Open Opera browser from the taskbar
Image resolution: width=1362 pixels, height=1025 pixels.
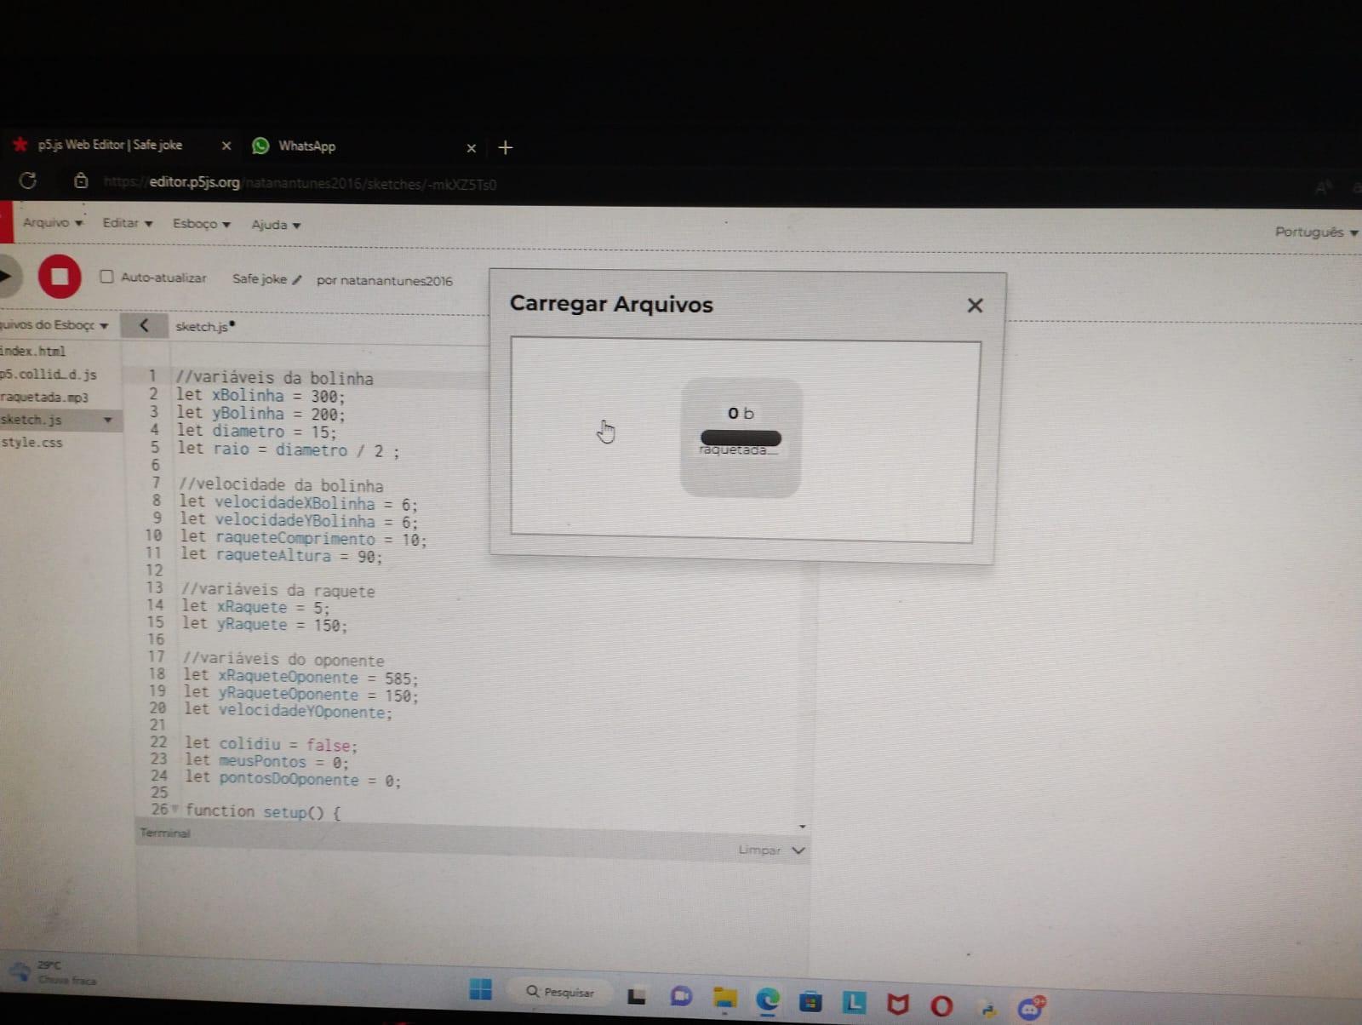click(x=941, y=1006)
